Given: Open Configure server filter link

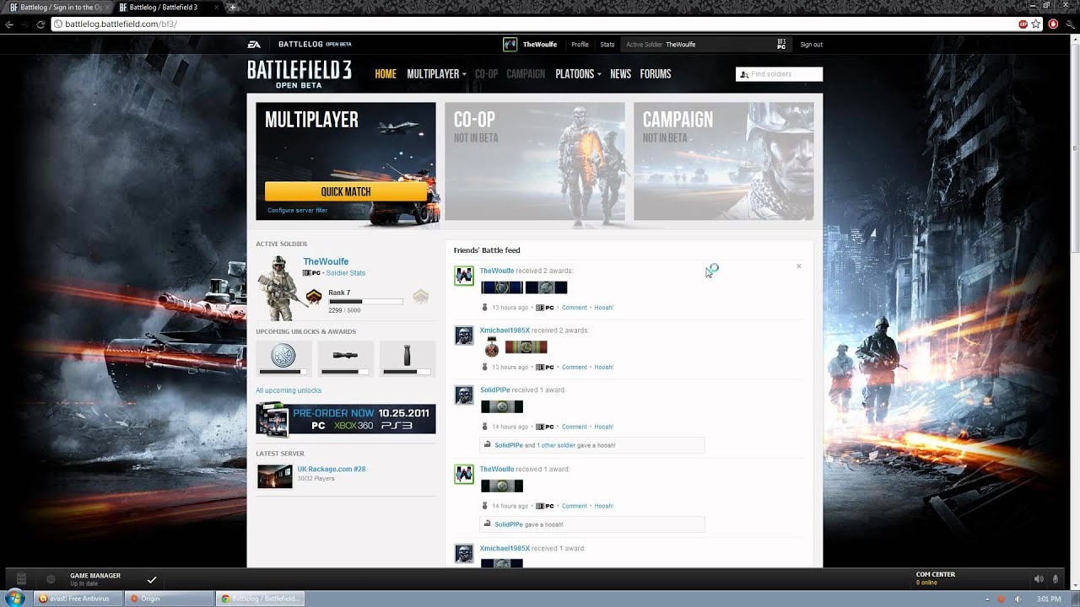Looking at the screenshot, I should point(297,210).
